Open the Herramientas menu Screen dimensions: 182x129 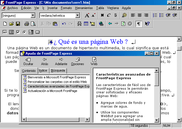point(84,8)
